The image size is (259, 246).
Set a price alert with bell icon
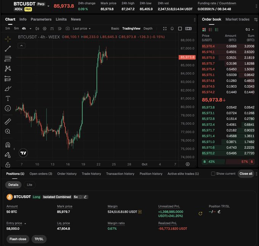(172, 28)
